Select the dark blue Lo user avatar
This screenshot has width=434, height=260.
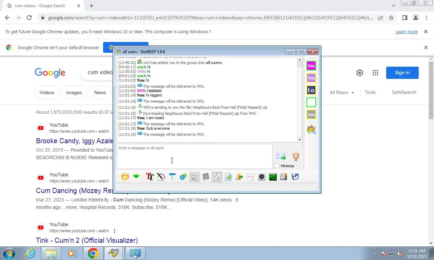pyautogui.click(x=311, y=90)
